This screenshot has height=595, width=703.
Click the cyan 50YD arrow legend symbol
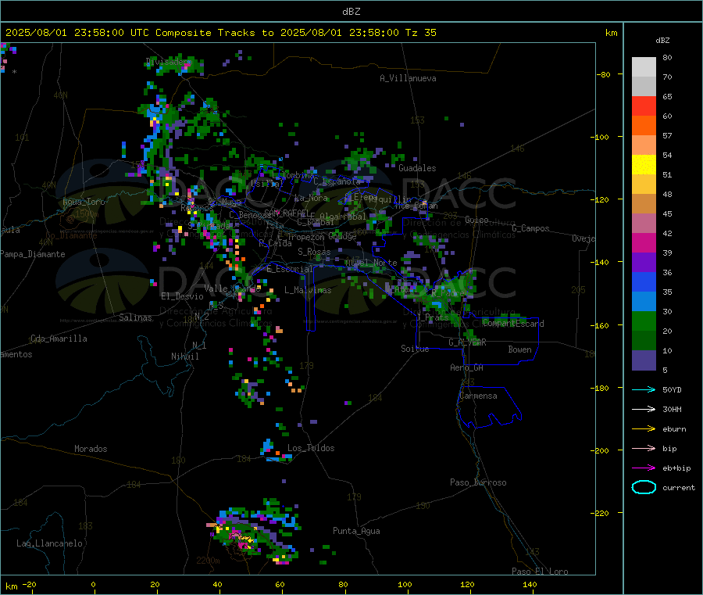[644, 389]
